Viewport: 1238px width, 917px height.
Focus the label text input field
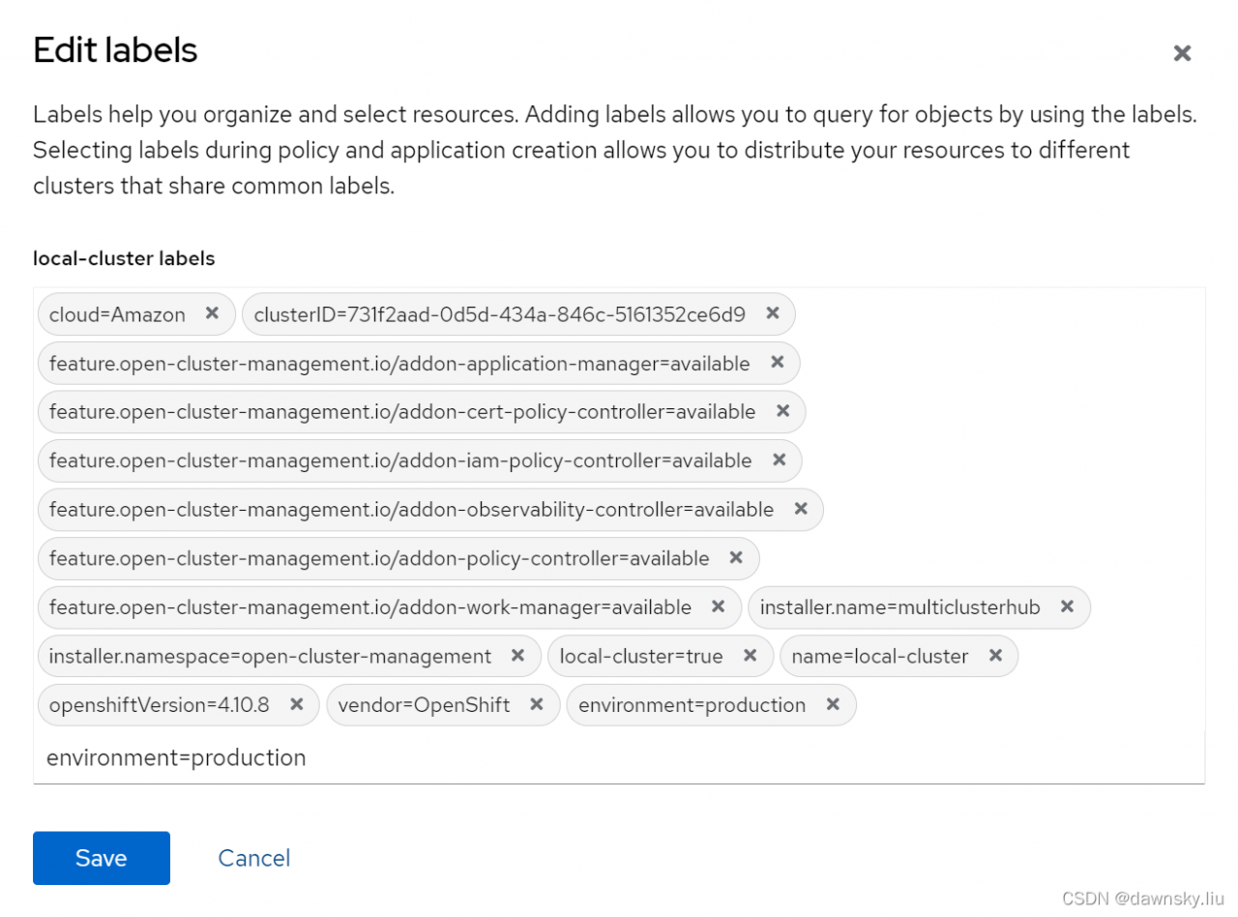point(619,757)
